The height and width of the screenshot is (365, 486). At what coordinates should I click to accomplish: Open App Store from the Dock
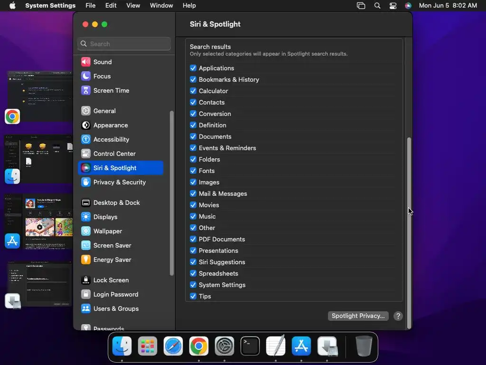point(301,346)
